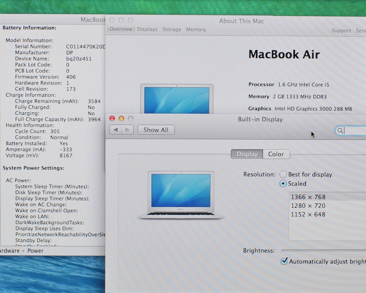Close the Built-in Display window
366x293 pixels.
click(x=112, y=119)
